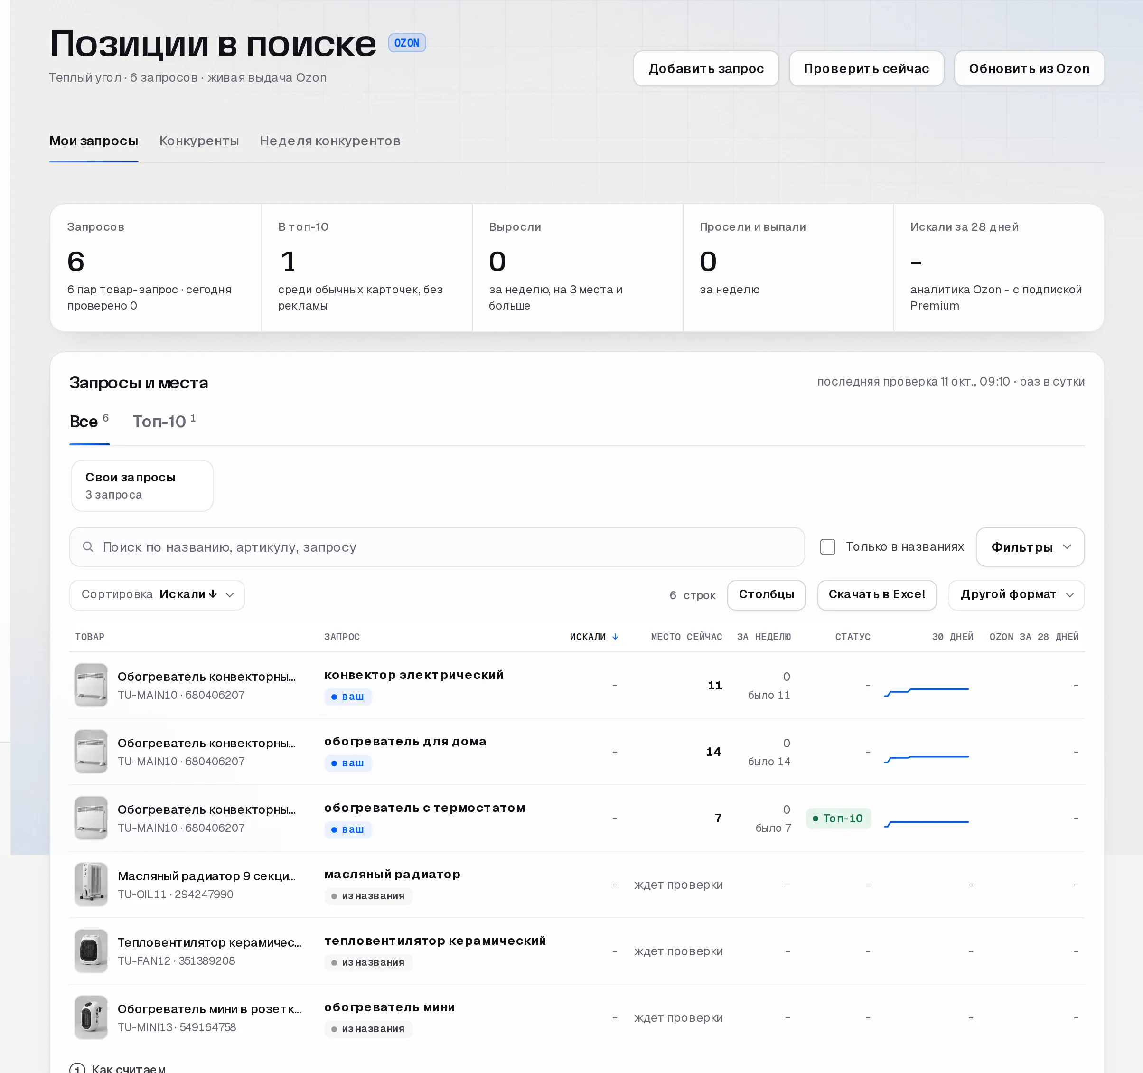Viewport: 1143px width, 1073px height.
Task: Click the Обновить из Ozon button
Action: [x=1029, y=68]
